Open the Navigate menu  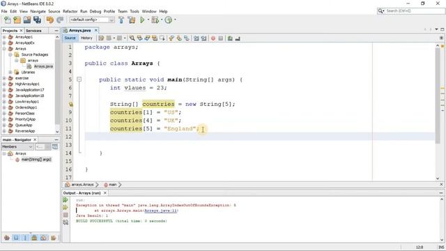coord(38,11)
